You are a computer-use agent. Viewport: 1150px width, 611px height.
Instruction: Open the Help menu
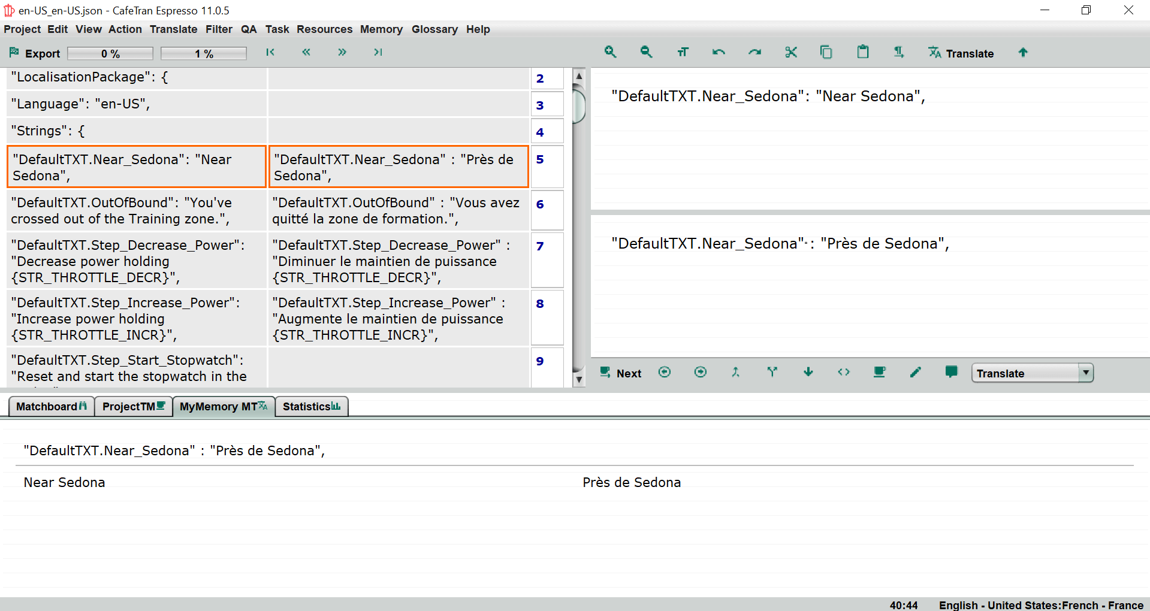[478, 29]
